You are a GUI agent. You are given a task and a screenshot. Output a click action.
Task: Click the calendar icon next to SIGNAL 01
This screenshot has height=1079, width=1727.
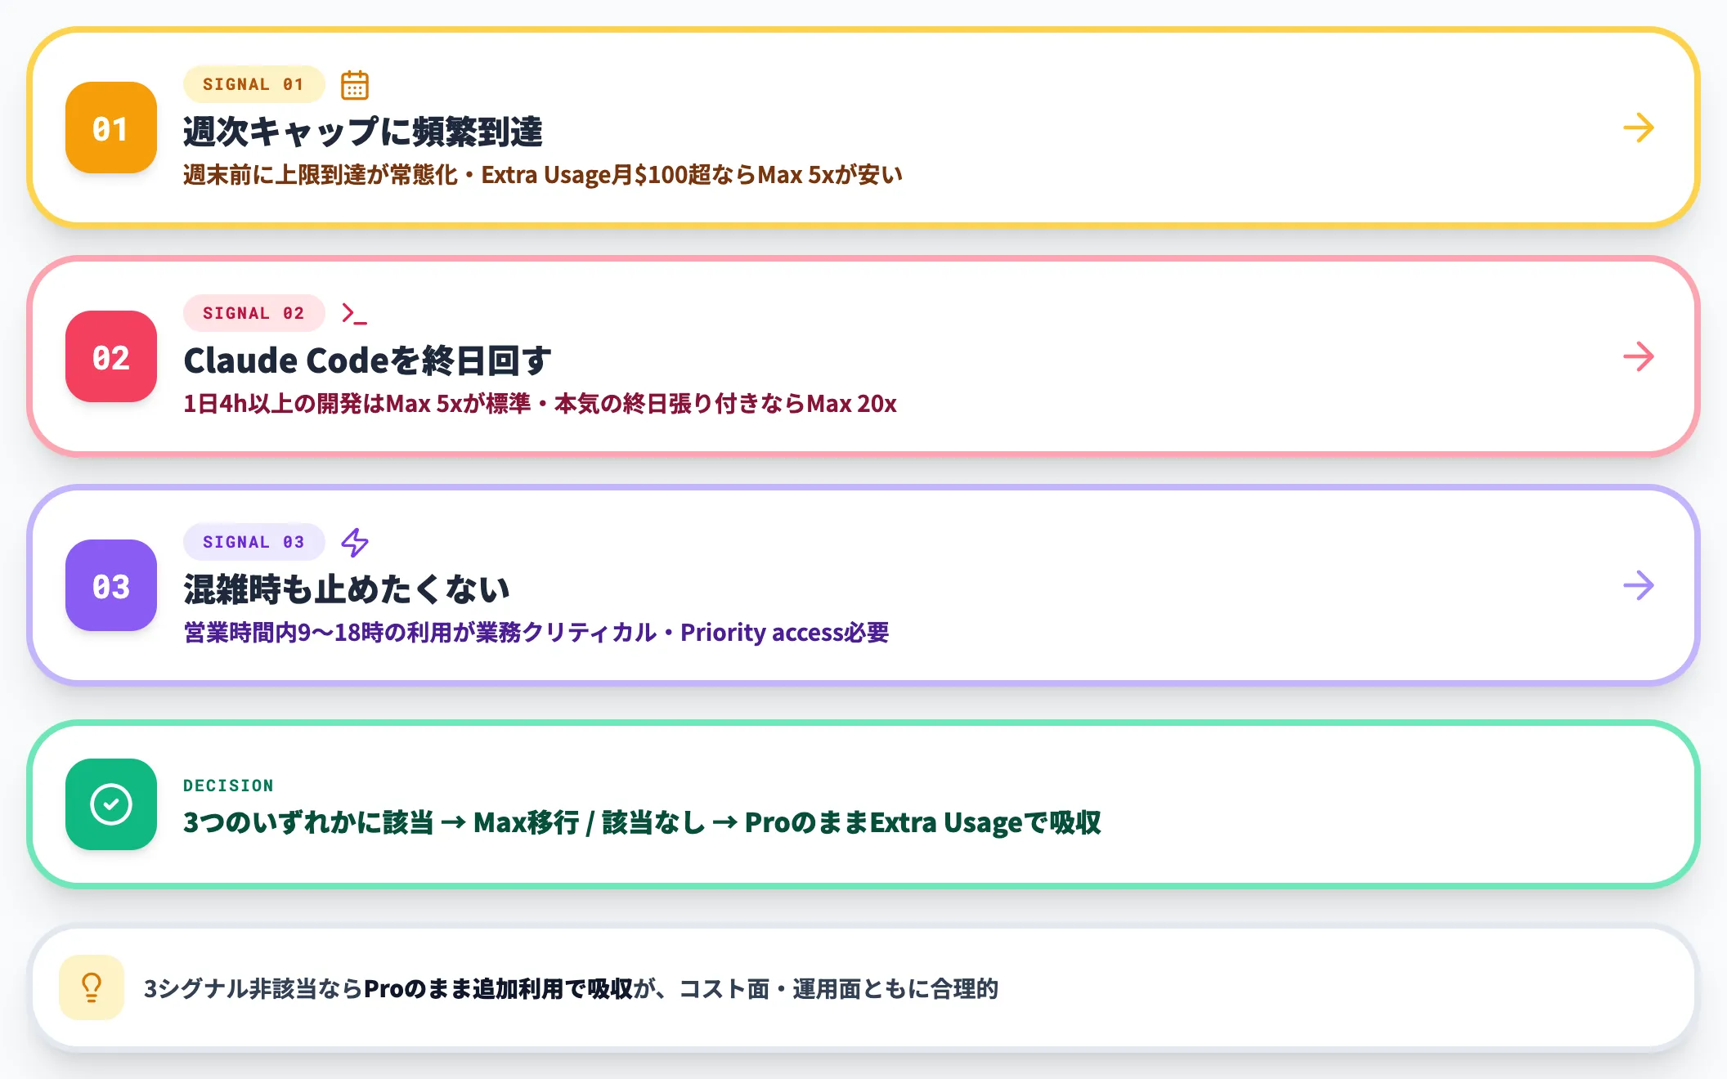click(355, 84)
